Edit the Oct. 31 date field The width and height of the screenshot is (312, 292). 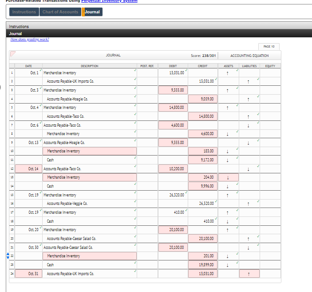tap(29, 273)
